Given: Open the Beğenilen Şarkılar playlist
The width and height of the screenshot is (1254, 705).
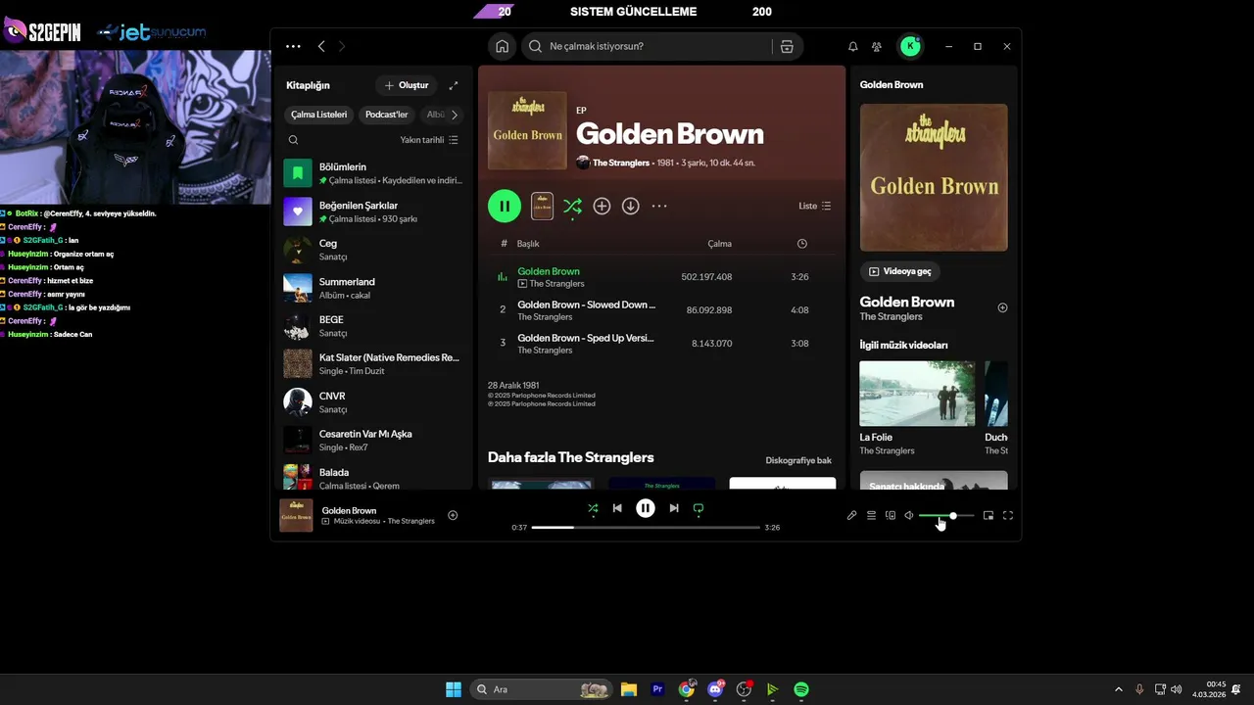Looking at the screenshot, I should click(x=373, y=211).
